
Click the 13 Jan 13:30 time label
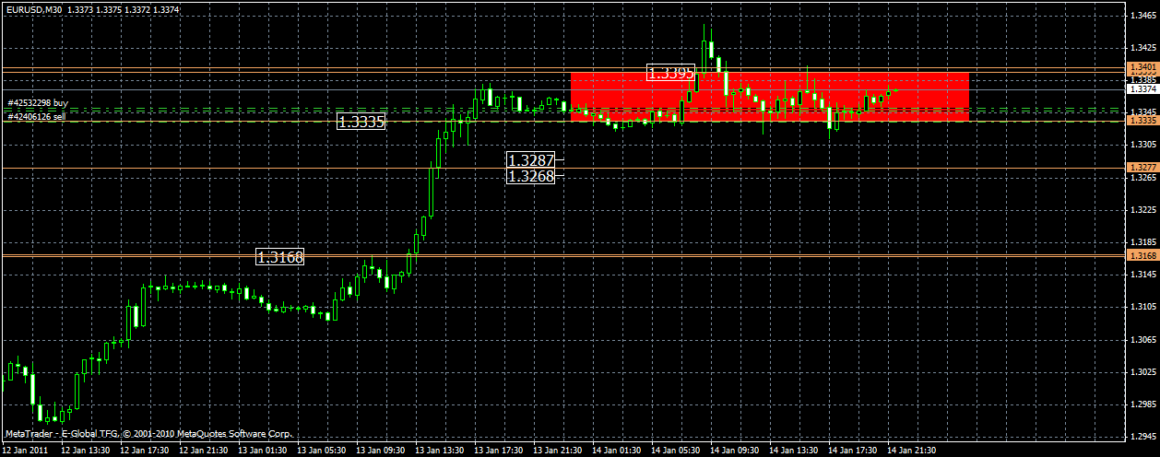tap(440, 451)
